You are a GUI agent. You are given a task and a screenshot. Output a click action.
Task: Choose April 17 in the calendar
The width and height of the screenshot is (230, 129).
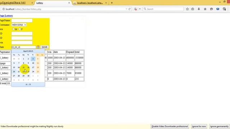click(33, 67)
